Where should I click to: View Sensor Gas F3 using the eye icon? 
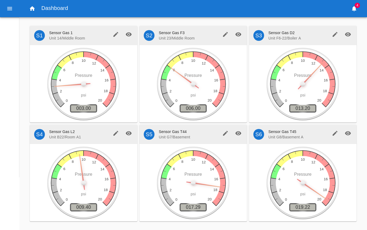point(238,34)
